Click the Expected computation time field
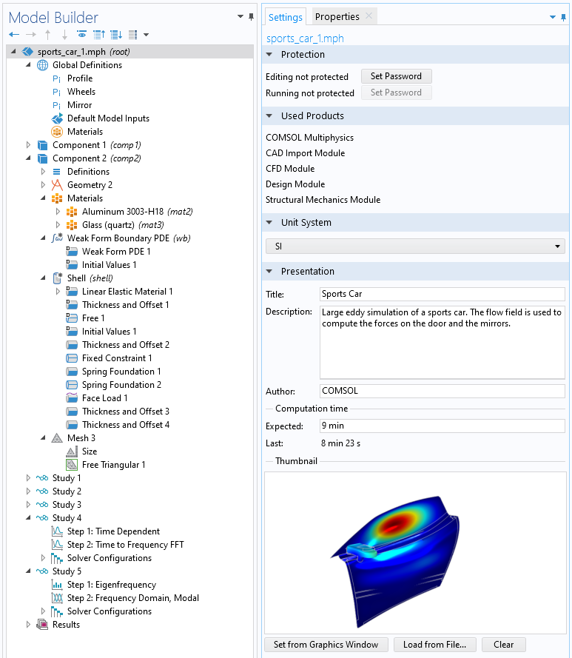 (443, 426)
